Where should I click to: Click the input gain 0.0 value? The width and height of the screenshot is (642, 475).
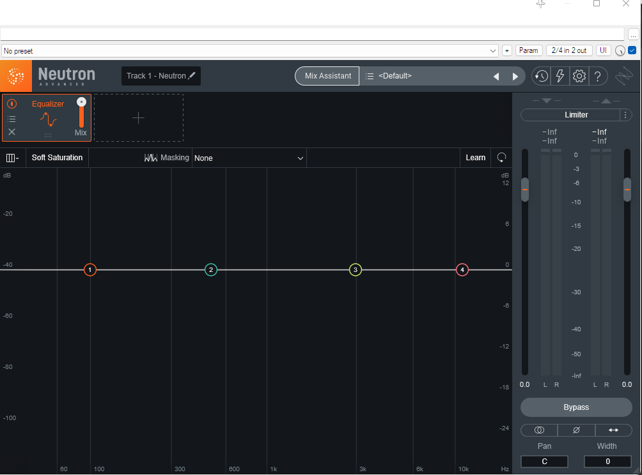pos(524,384)
